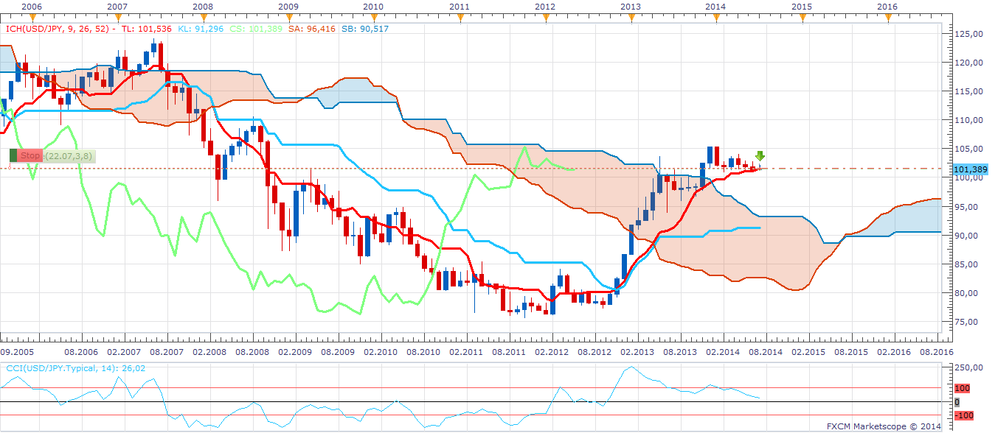
Task: Click the 115,00 price axis label
Action: click(968, 91)
